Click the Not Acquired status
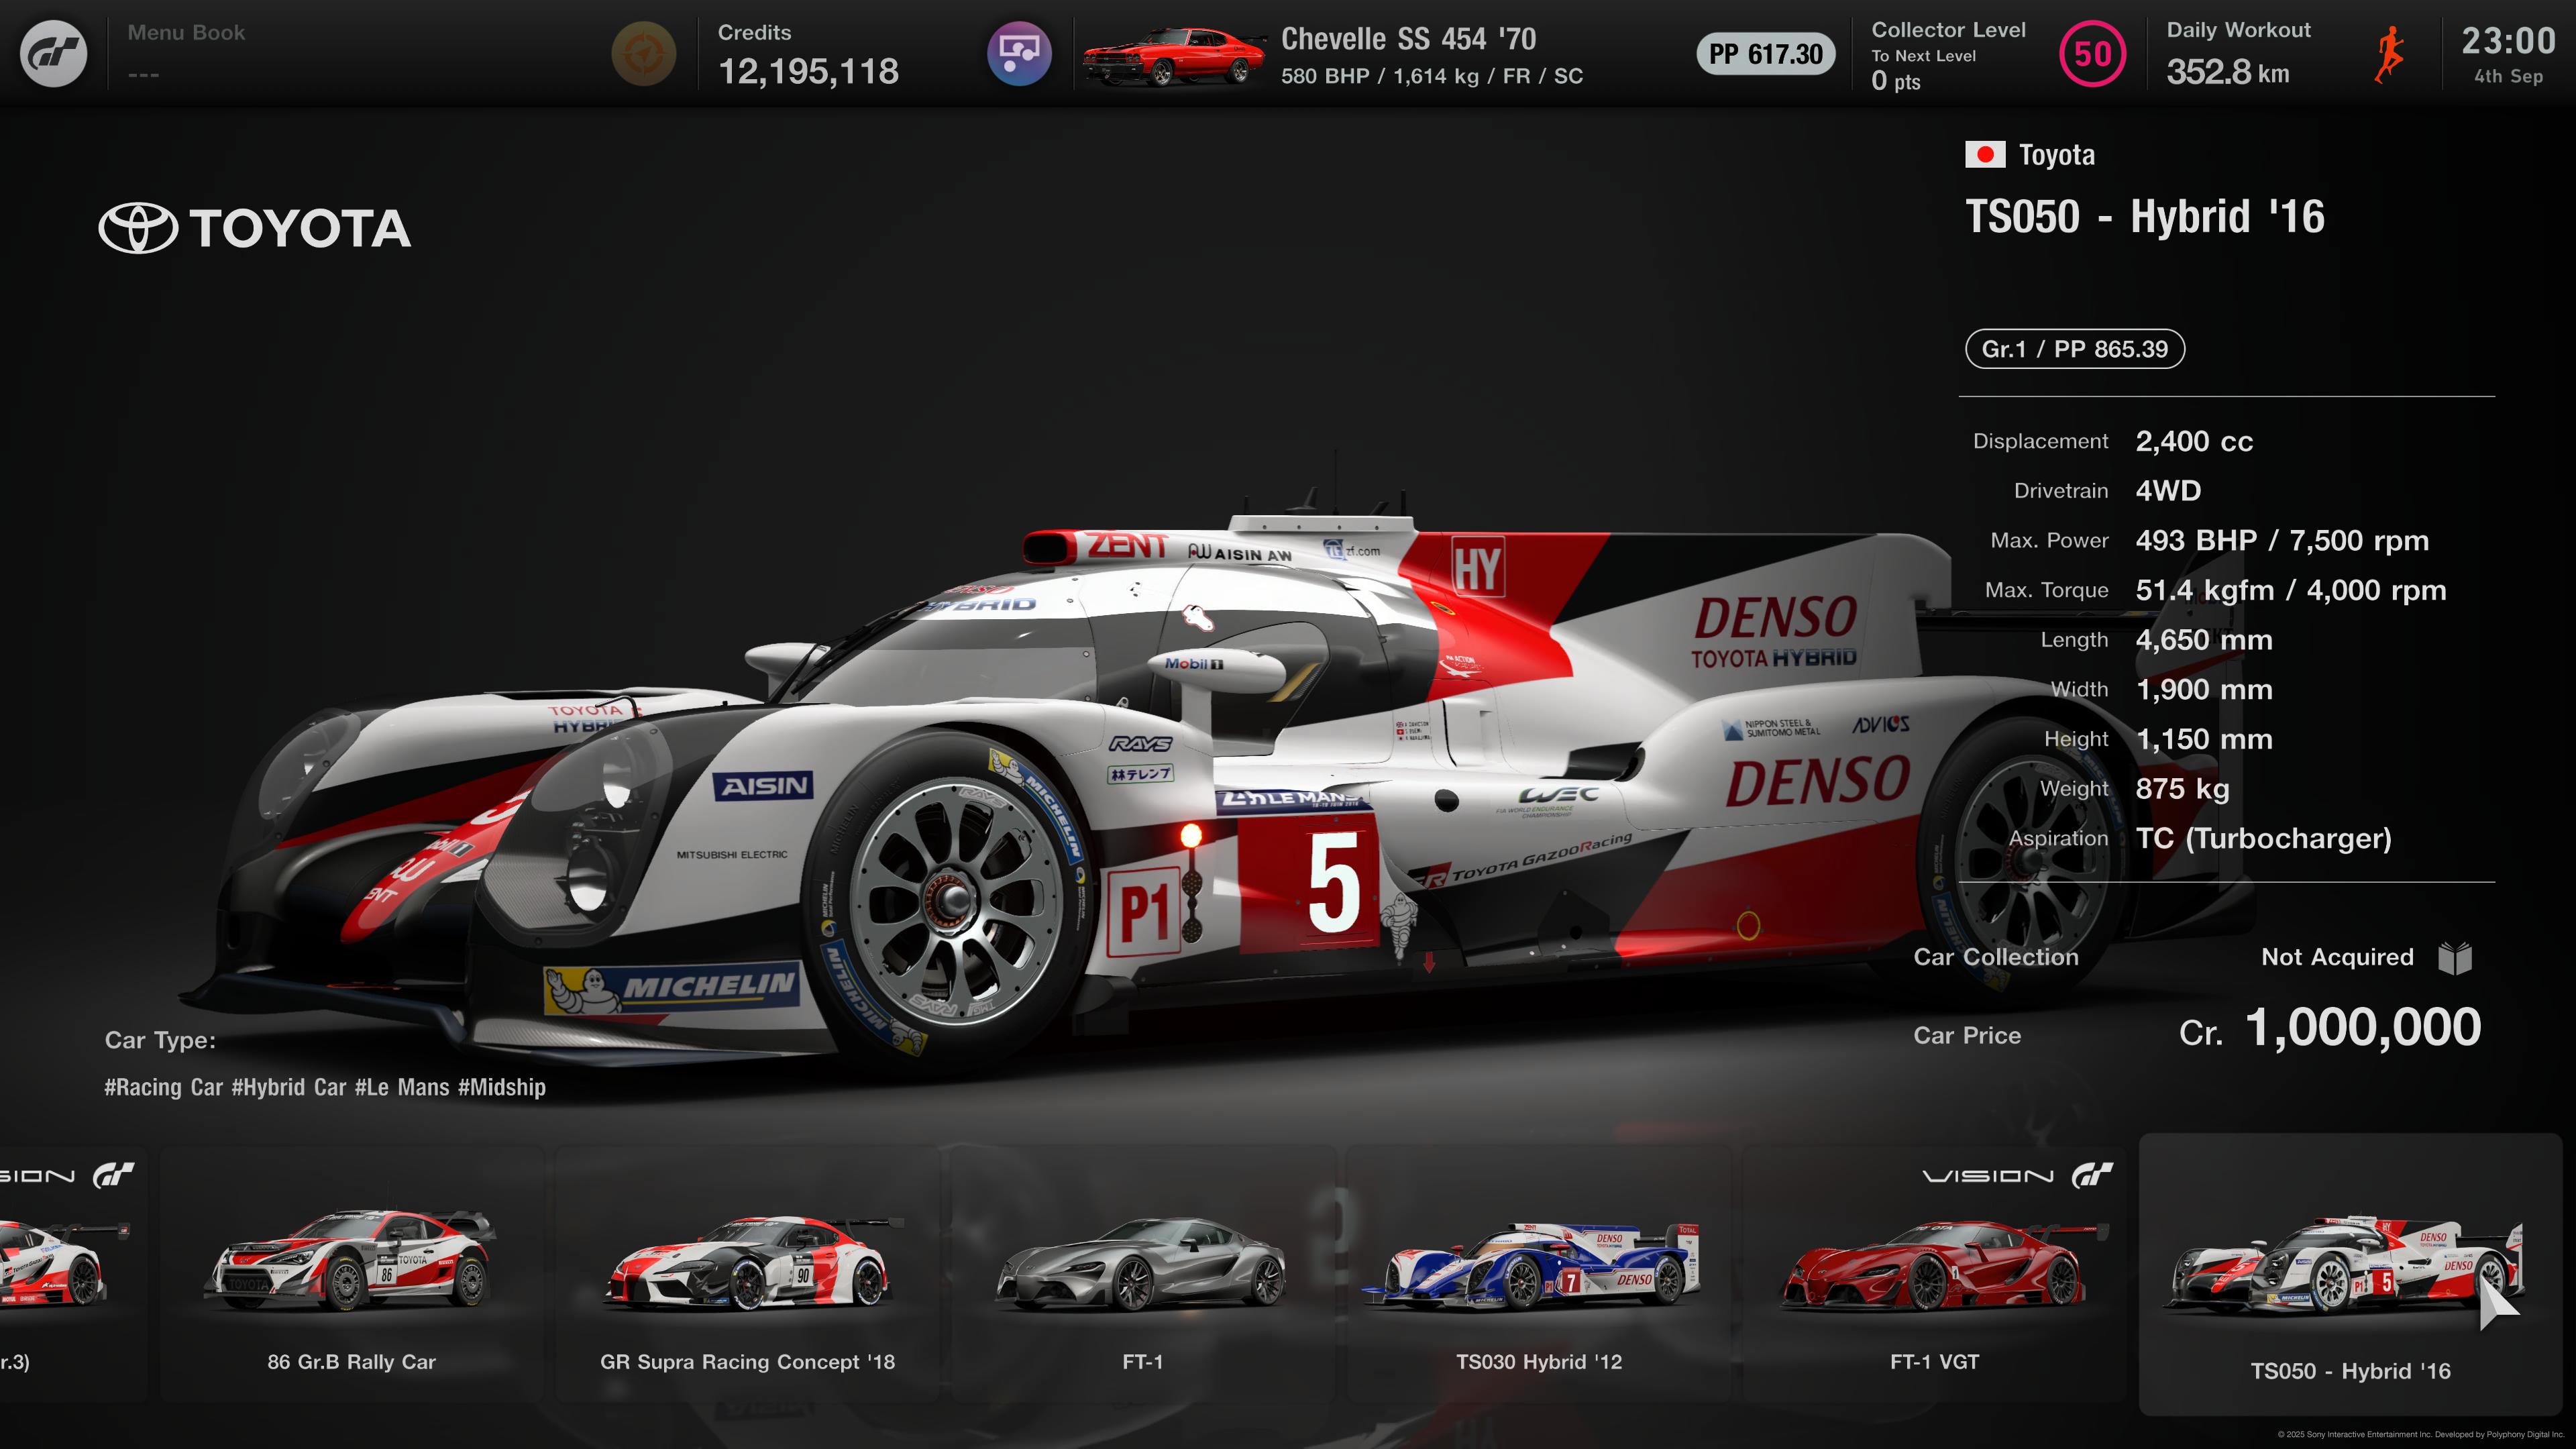The width and height of the screenshot is (2576, 1449). coord(2337,957)
